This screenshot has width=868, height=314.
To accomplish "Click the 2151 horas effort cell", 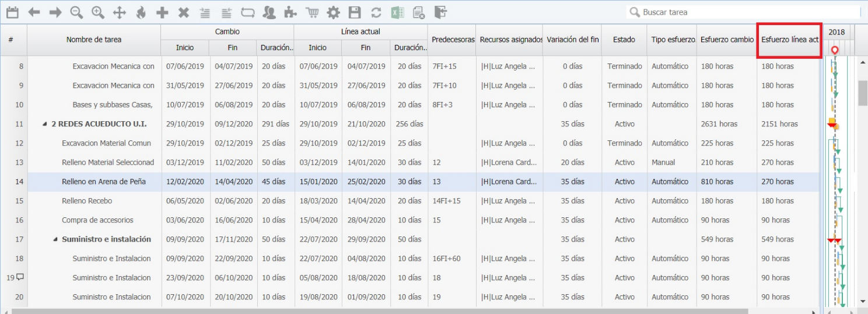I will [788, 124].
